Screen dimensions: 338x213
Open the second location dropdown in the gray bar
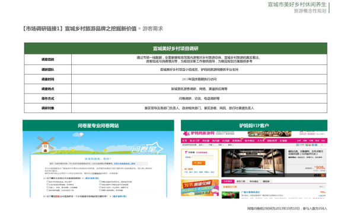click(211, 145)
